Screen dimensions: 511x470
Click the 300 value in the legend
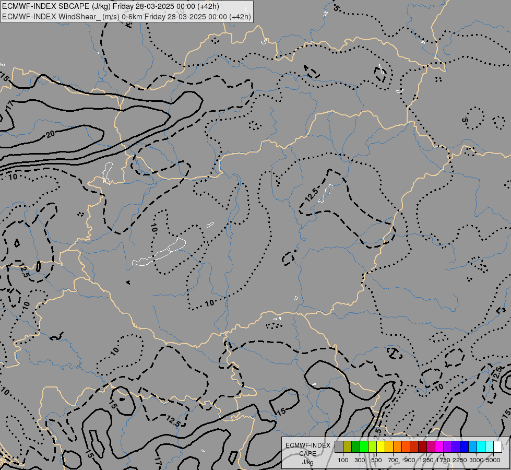(360, 460)
